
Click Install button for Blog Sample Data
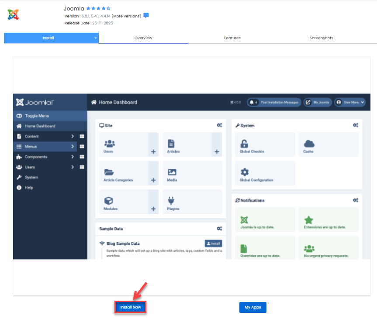tap(213, 244)
